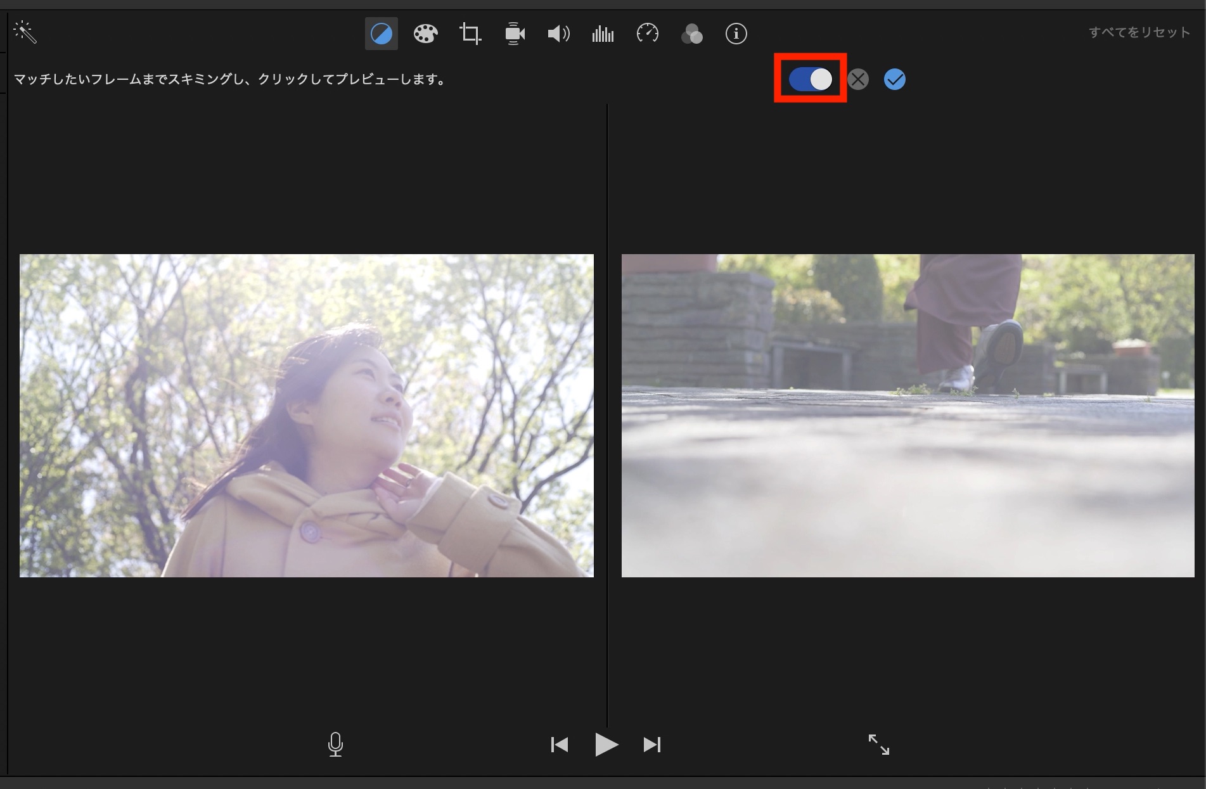
Task: Click すべてをリセット to reset all
Action: (1139, 32)
